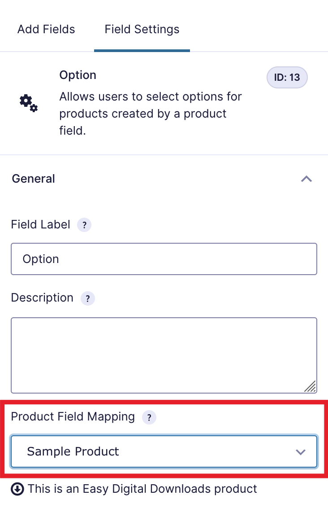
Task: Click the Field Label caption text
Action: [x=40, y=224]
